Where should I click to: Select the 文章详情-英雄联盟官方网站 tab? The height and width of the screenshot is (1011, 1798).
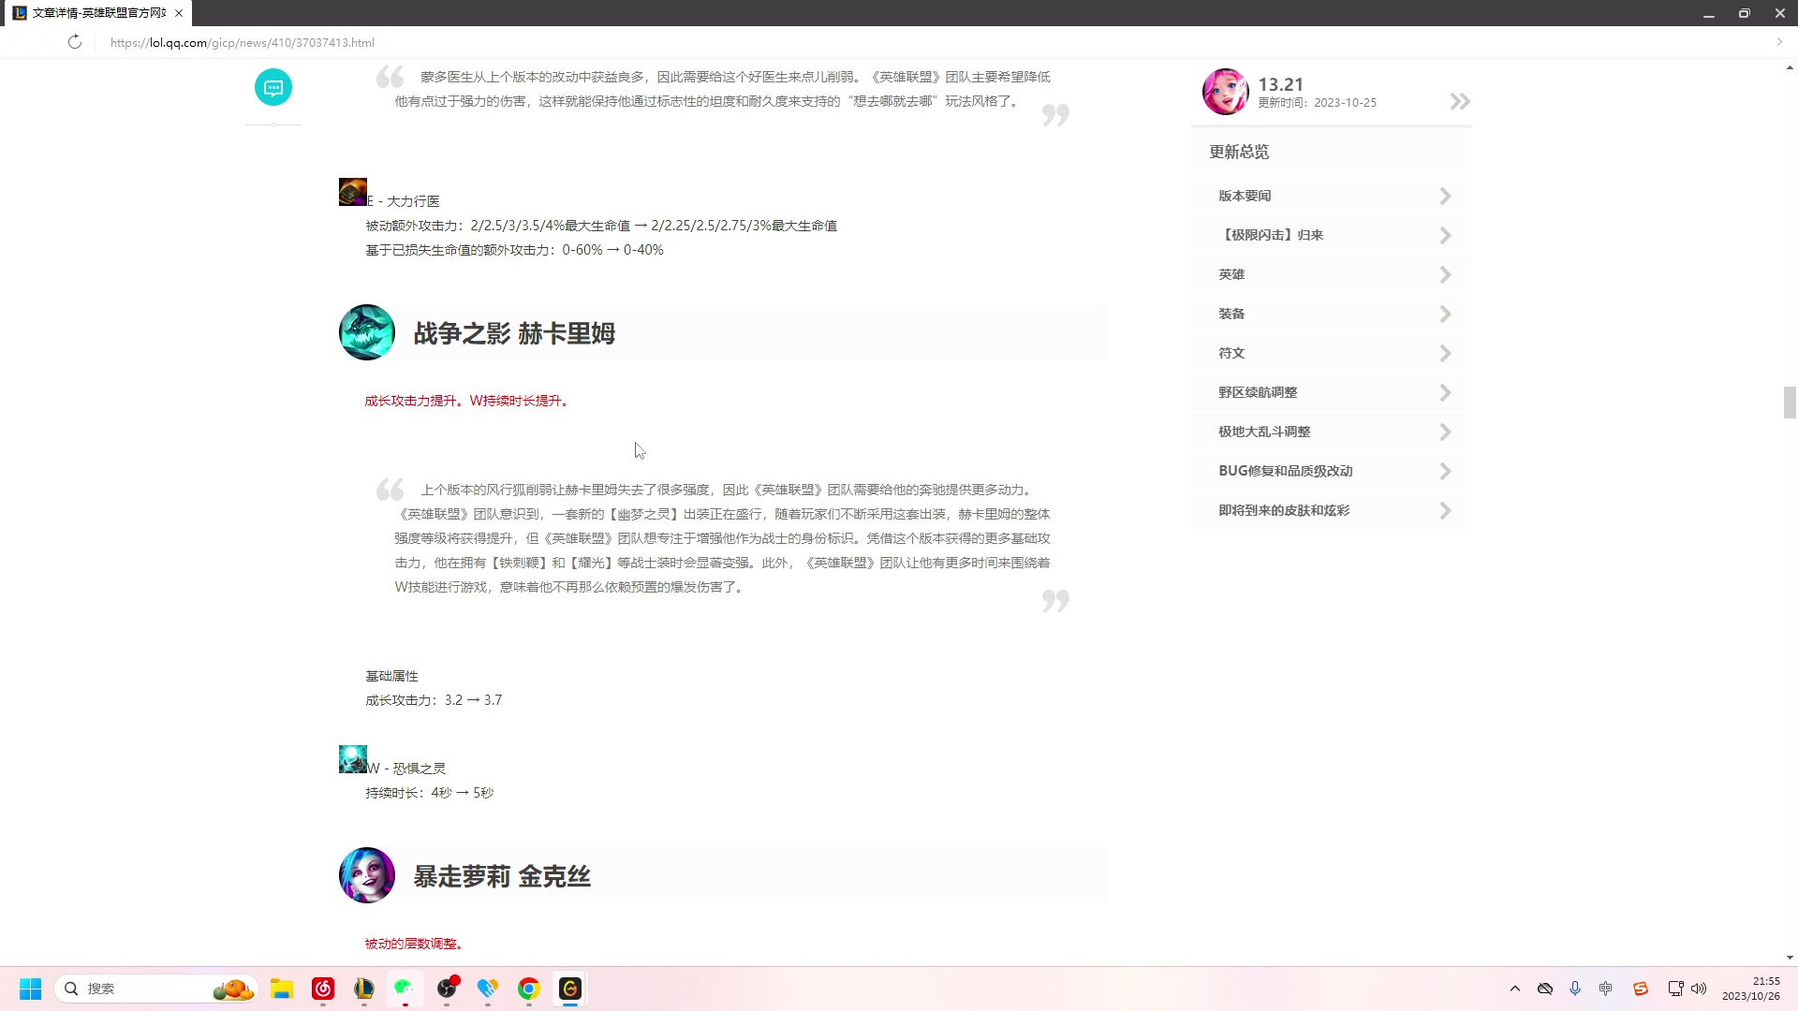tap(98, 13)
